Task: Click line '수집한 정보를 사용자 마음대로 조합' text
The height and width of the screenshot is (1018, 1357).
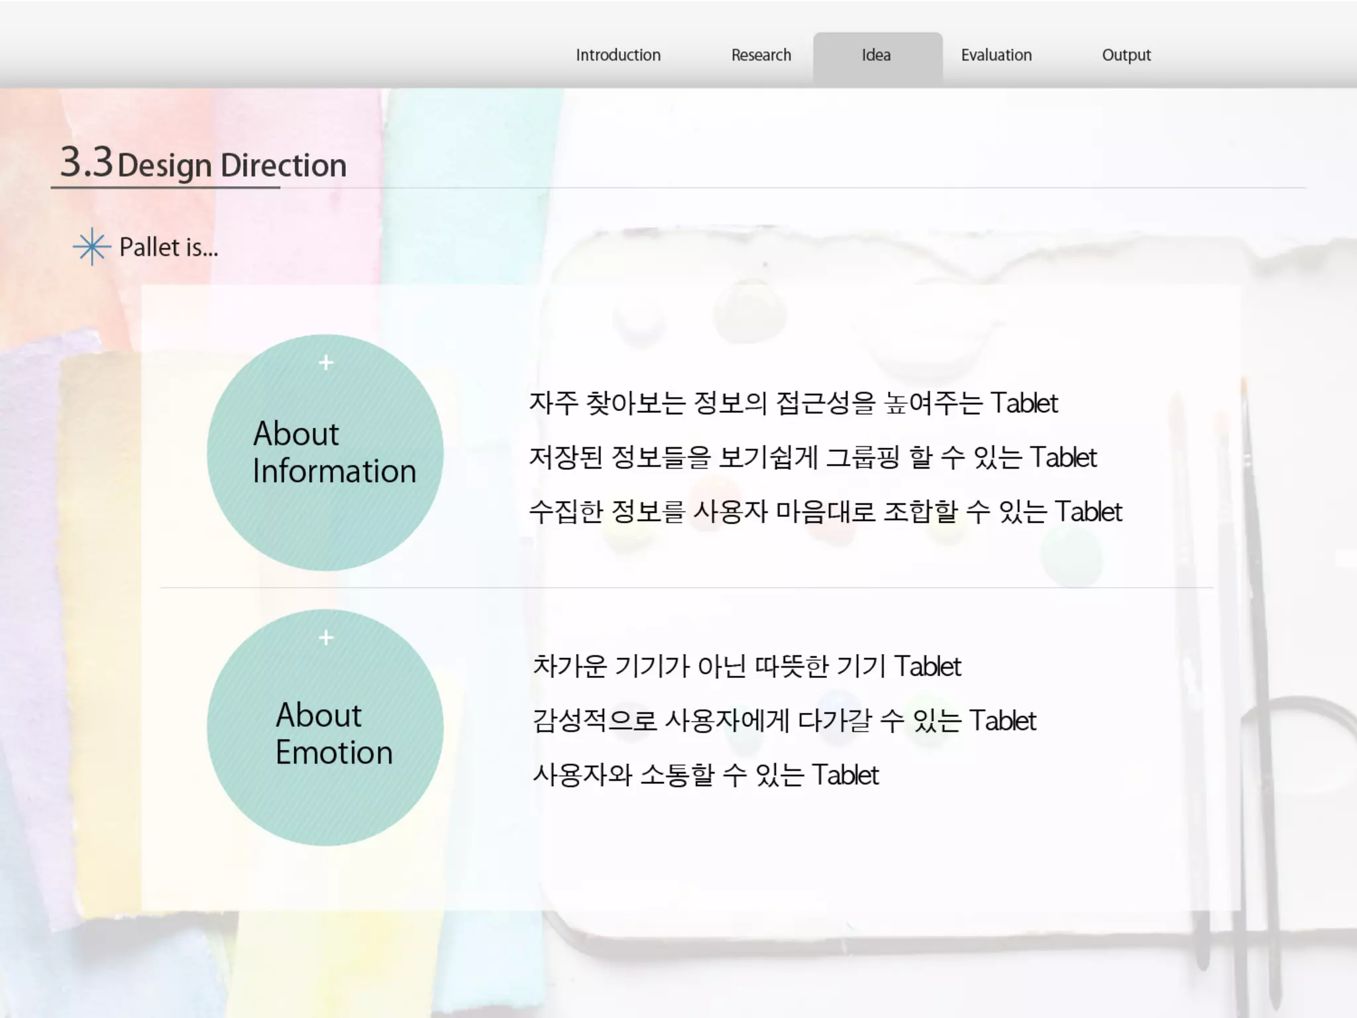Action: click(x=825, y=512)
